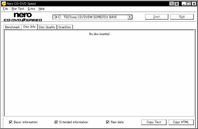Viewport: 198px width, 129px height.
Task: Click the Exit button
Action: (x=182, y=17)
